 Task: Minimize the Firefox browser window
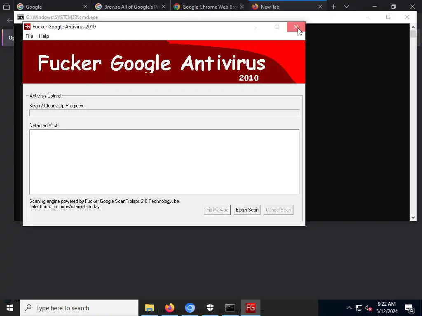coord(375,7)
